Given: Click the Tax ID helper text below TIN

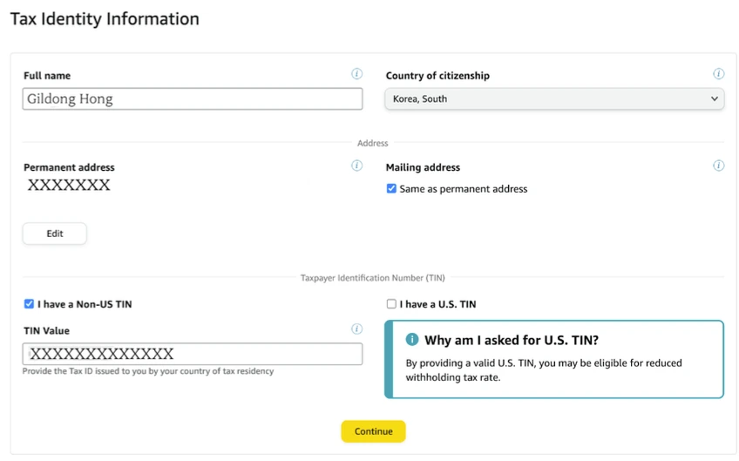Looking at the screenshot, I should tap(148, 371).
